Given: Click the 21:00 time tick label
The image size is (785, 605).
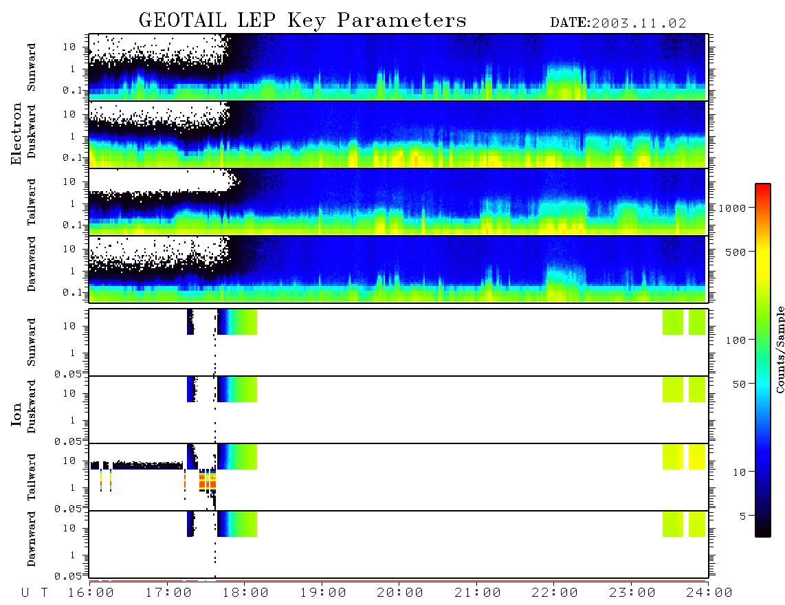Looking at the screenshot, I should coord(478,593).
